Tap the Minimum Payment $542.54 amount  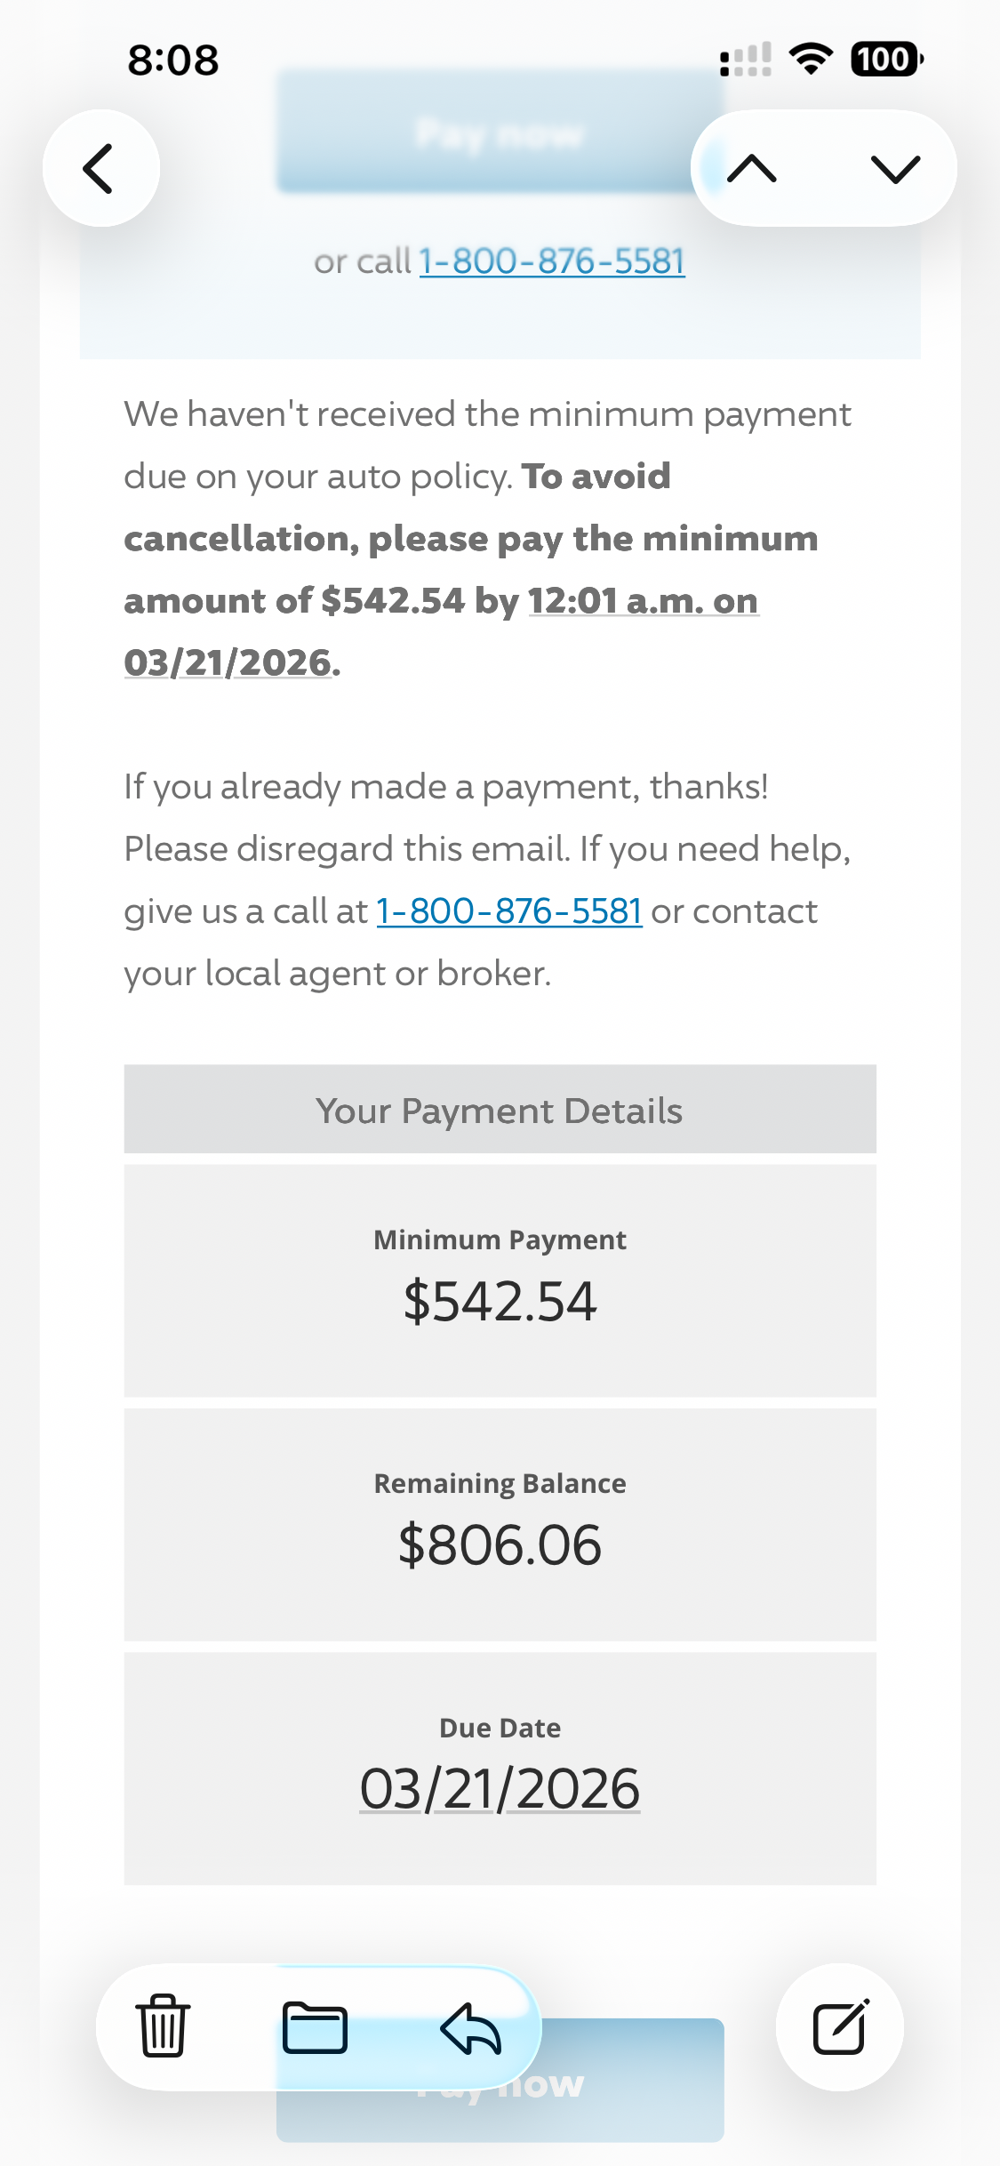pos(500,1301)
